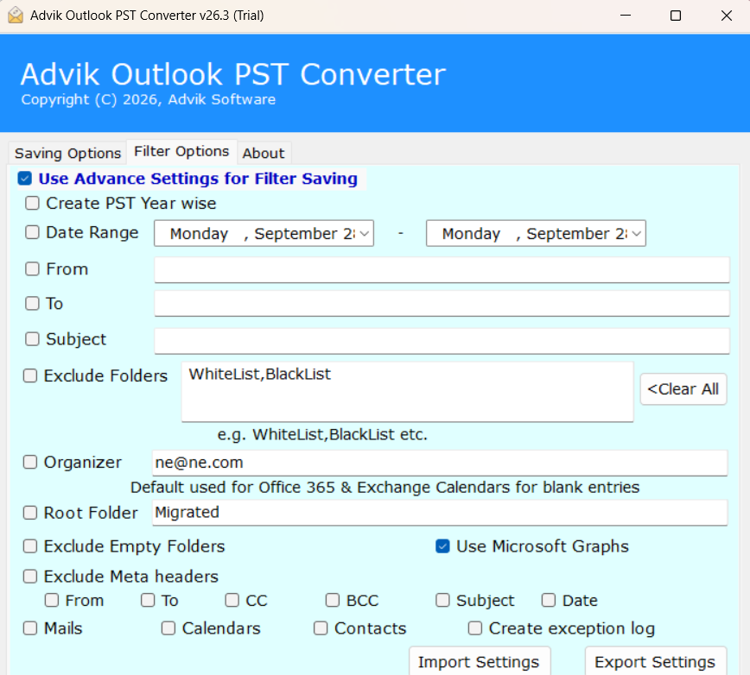The height and width of the screenshot is (675, 750).
Task: Click the <Clear All button
Action: (x=683, y=389)
